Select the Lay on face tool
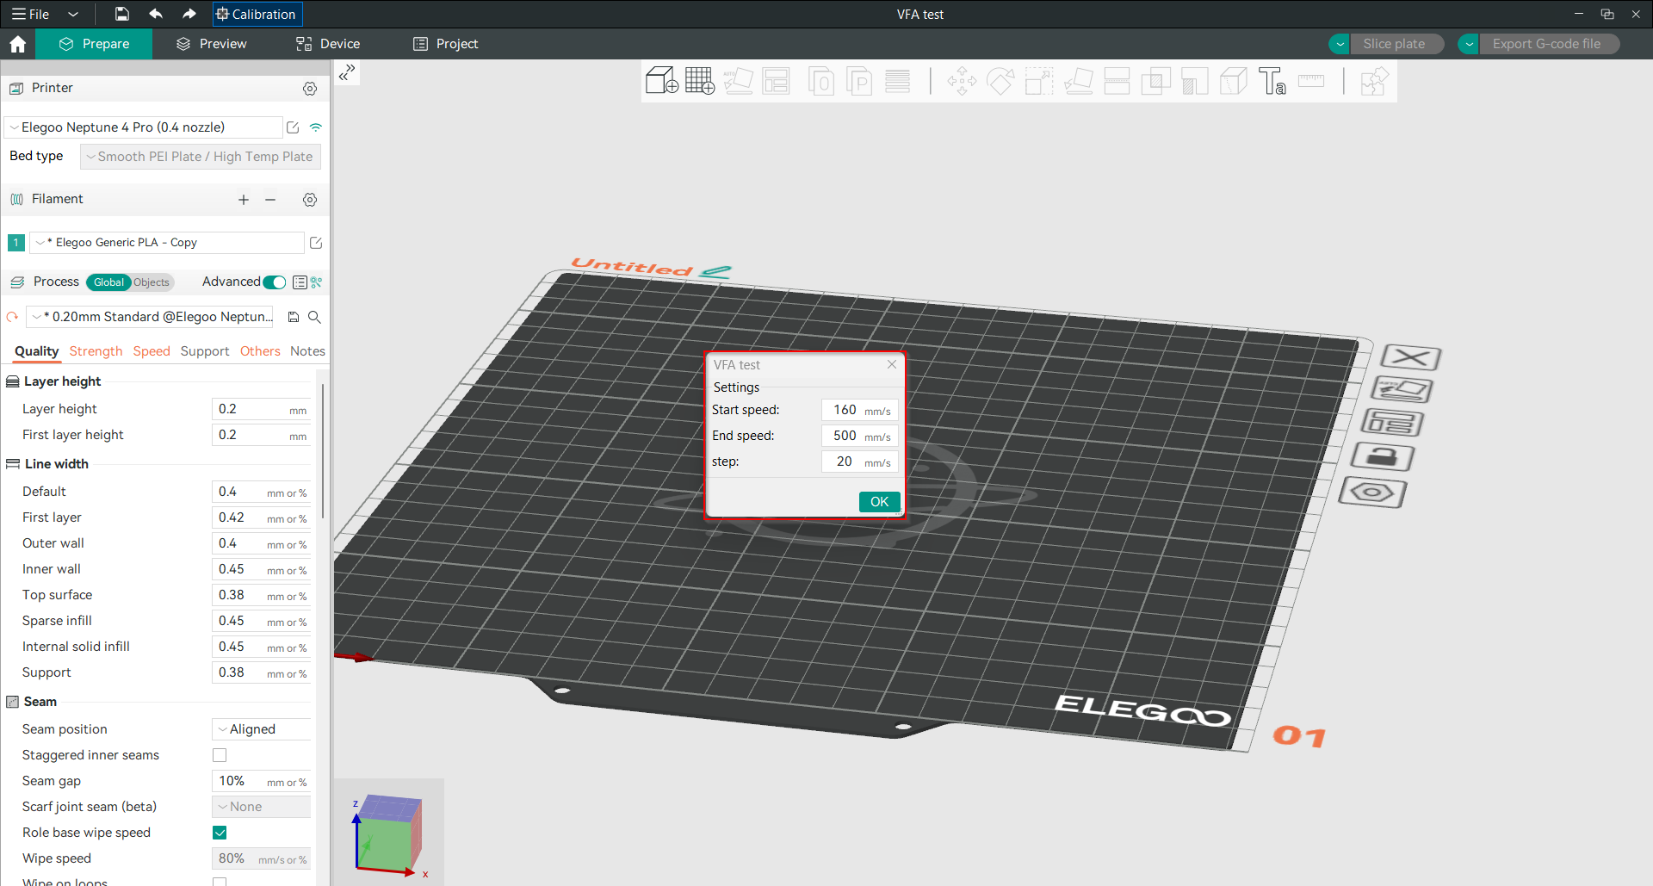Screen dimensions: 1653x886 [x=1078, y=81]
